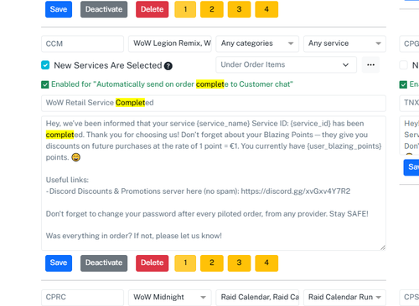The width and height of the screenshot is (419, 306).
Task: Save the WoW Retail Service Completed template
Action: tap(59, 263)
